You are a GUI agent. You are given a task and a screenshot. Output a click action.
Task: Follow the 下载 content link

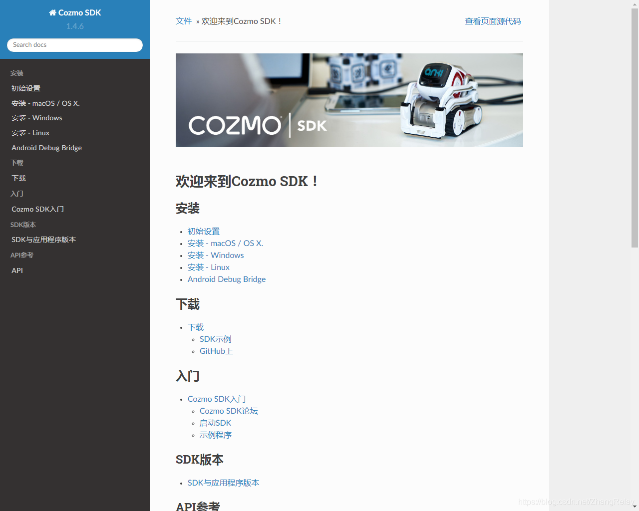point(196,327)
